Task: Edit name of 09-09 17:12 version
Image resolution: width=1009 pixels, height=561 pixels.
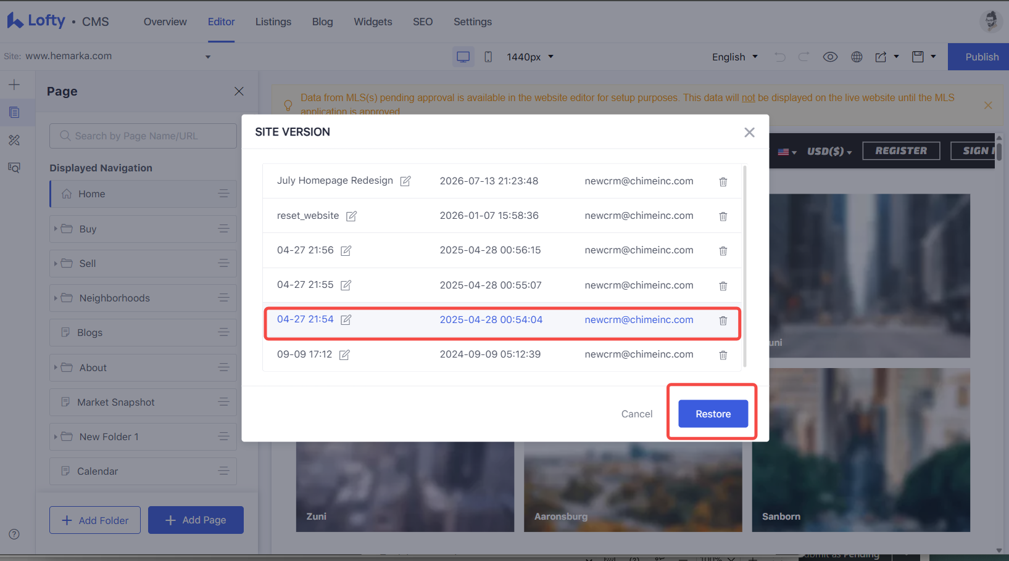Action: pyautogui.click(x=344, y=354)
